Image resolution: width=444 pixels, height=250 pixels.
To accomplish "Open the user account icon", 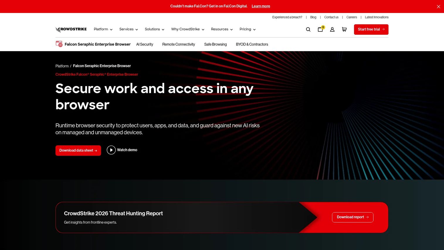I will click(x=332, y=29).
